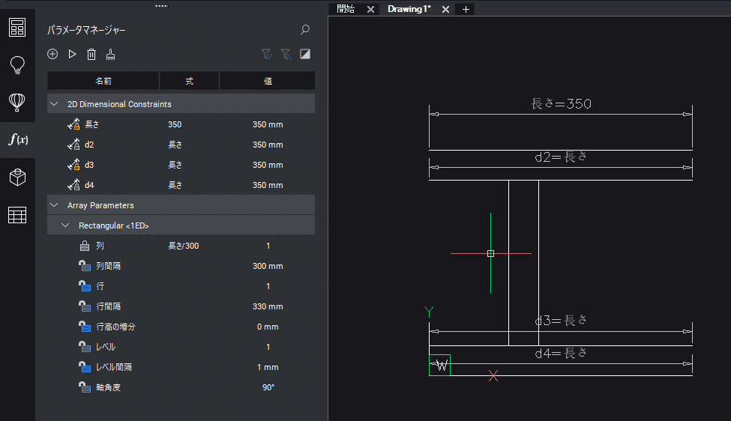Select the Drawing1* tab
Image resolution: width=731 pixels, height=421 pixels.
tap(409, 9)
